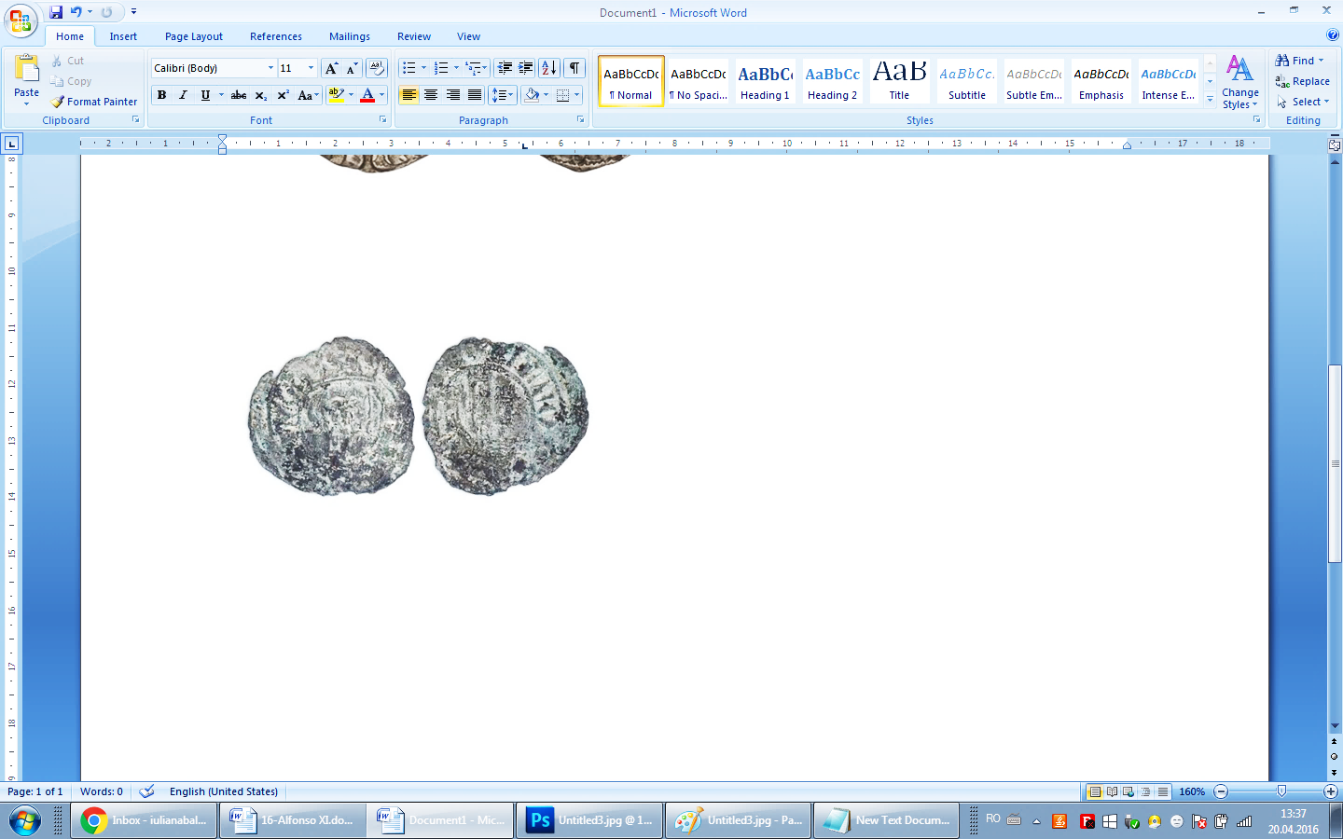Click the zoom slider handle

point(1281,791)
